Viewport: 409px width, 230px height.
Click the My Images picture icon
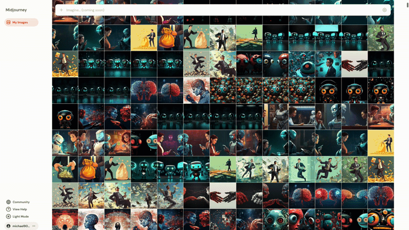pos(9,22)
